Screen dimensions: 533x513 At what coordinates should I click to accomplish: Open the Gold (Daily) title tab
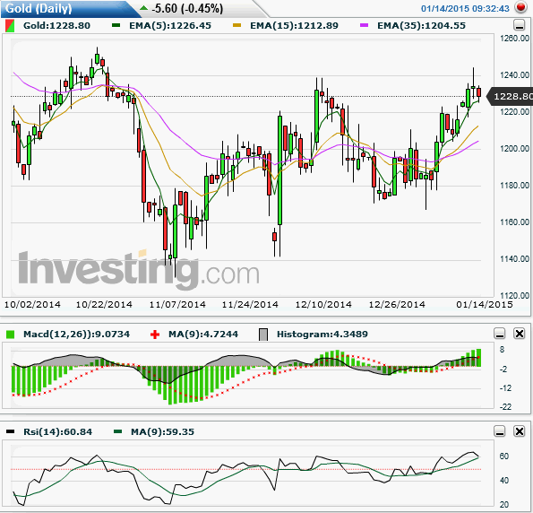tap(39, 8)
